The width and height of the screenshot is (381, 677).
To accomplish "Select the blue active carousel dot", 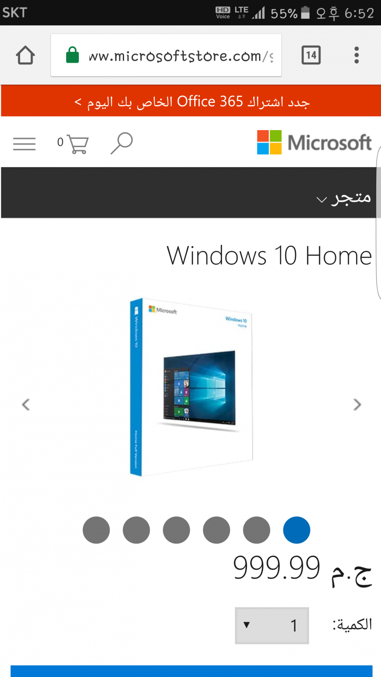I will (x=297, y=530).
